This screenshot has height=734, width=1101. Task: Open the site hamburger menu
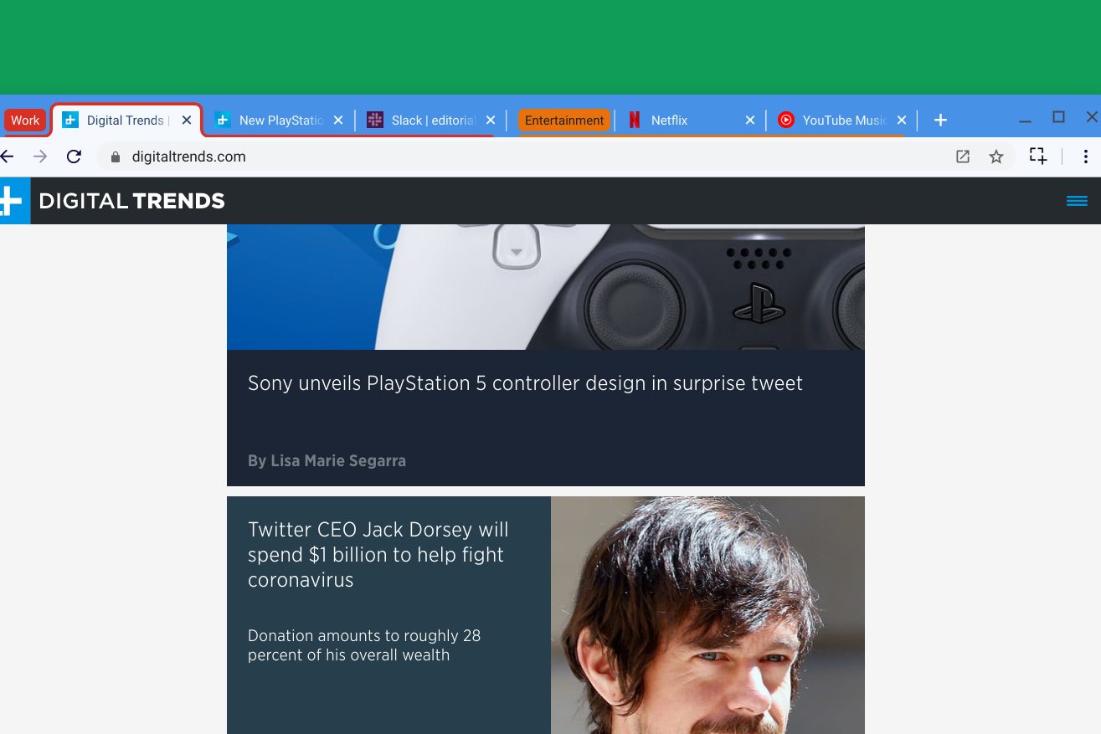[1077, 201]
